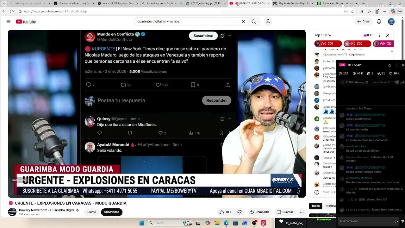Open TikTok from the taskbar
This screenshot has width=405, height=228.
point(263,223)
